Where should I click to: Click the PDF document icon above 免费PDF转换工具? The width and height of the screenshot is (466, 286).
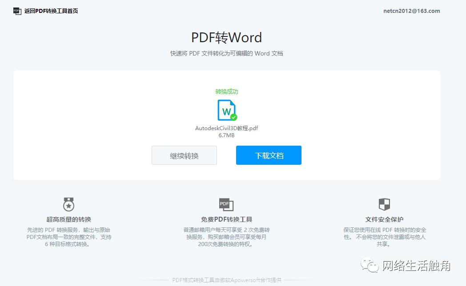226,204
